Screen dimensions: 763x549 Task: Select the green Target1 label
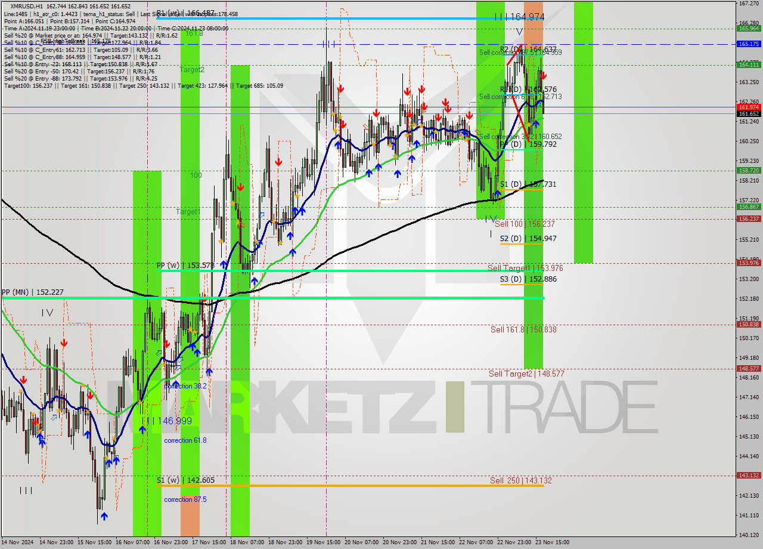pyautogui.click(x=188, y=212)
